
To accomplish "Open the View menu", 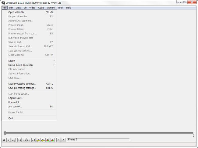I will coord(18,8).
